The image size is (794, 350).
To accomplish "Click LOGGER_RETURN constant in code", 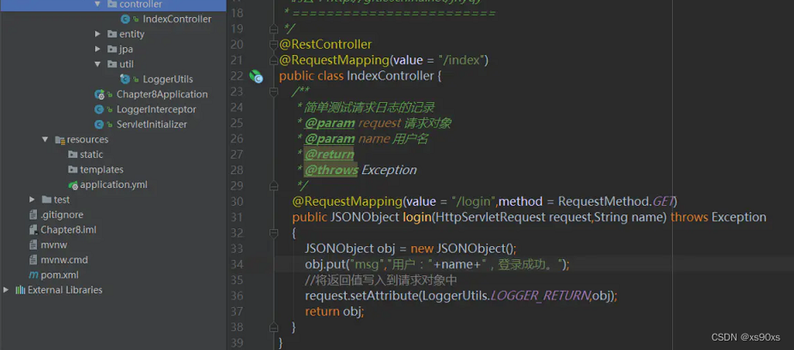I will (x=540, y=295).
